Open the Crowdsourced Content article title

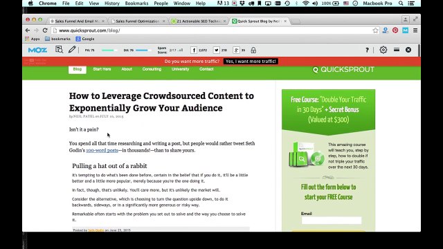pyautogui.click(x=161, y=102)
